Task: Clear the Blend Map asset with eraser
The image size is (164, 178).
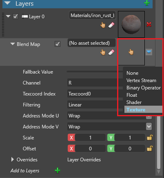Action: tap(111, 52)
